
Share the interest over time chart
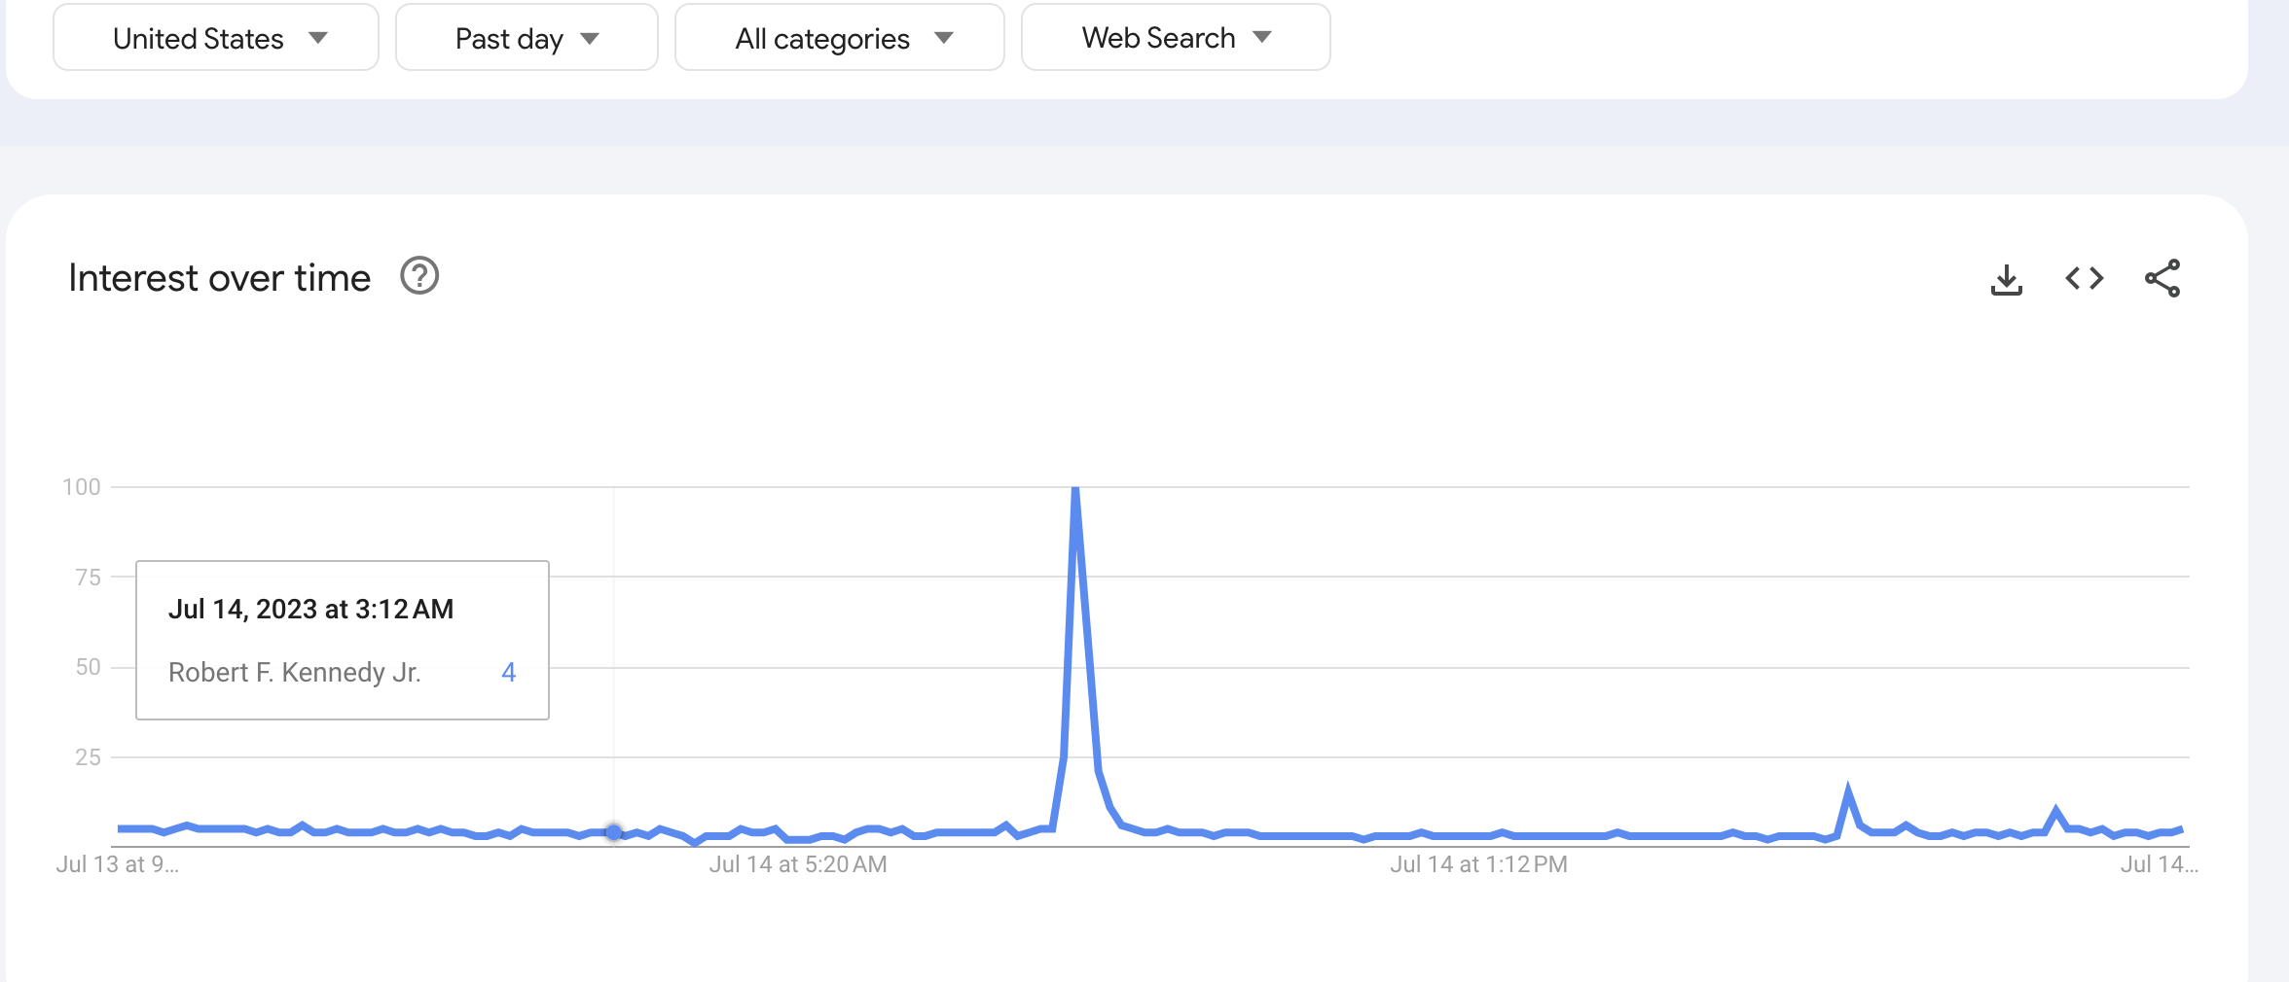click(2162, 279)
